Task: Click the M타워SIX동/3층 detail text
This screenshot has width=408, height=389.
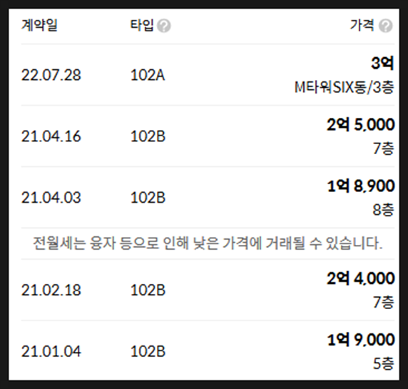Action: 345,87
